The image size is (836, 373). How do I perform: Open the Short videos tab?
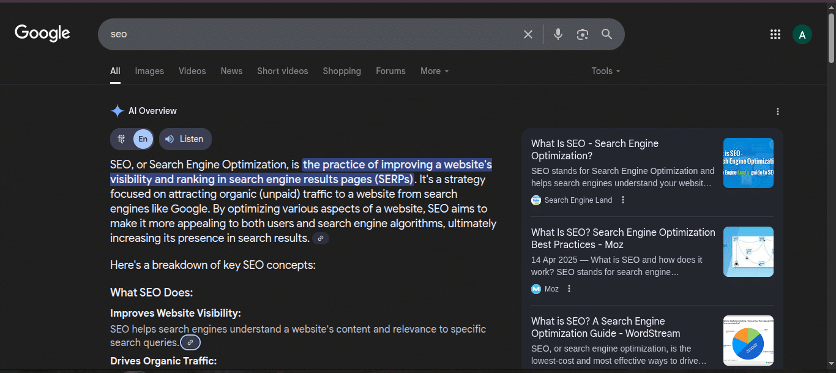tap(283, 71)
